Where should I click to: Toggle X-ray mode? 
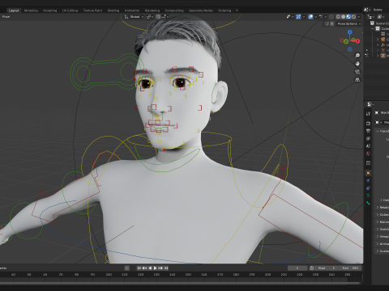331,17
